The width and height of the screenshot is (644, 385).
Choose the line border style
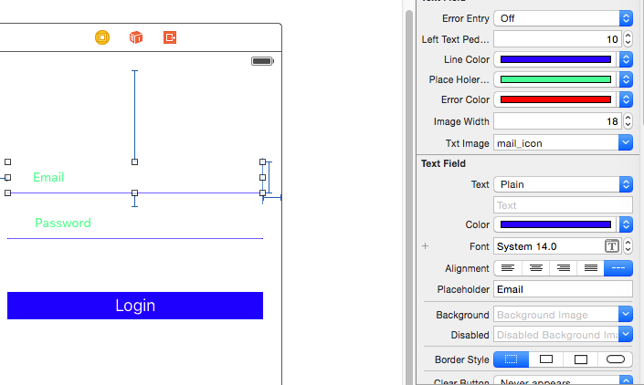[x=546, y=359]
